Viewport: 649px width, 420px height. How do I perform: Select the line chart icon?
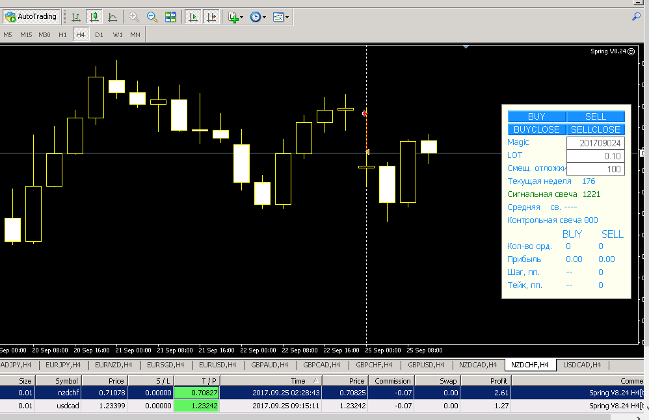pos(113,17)
